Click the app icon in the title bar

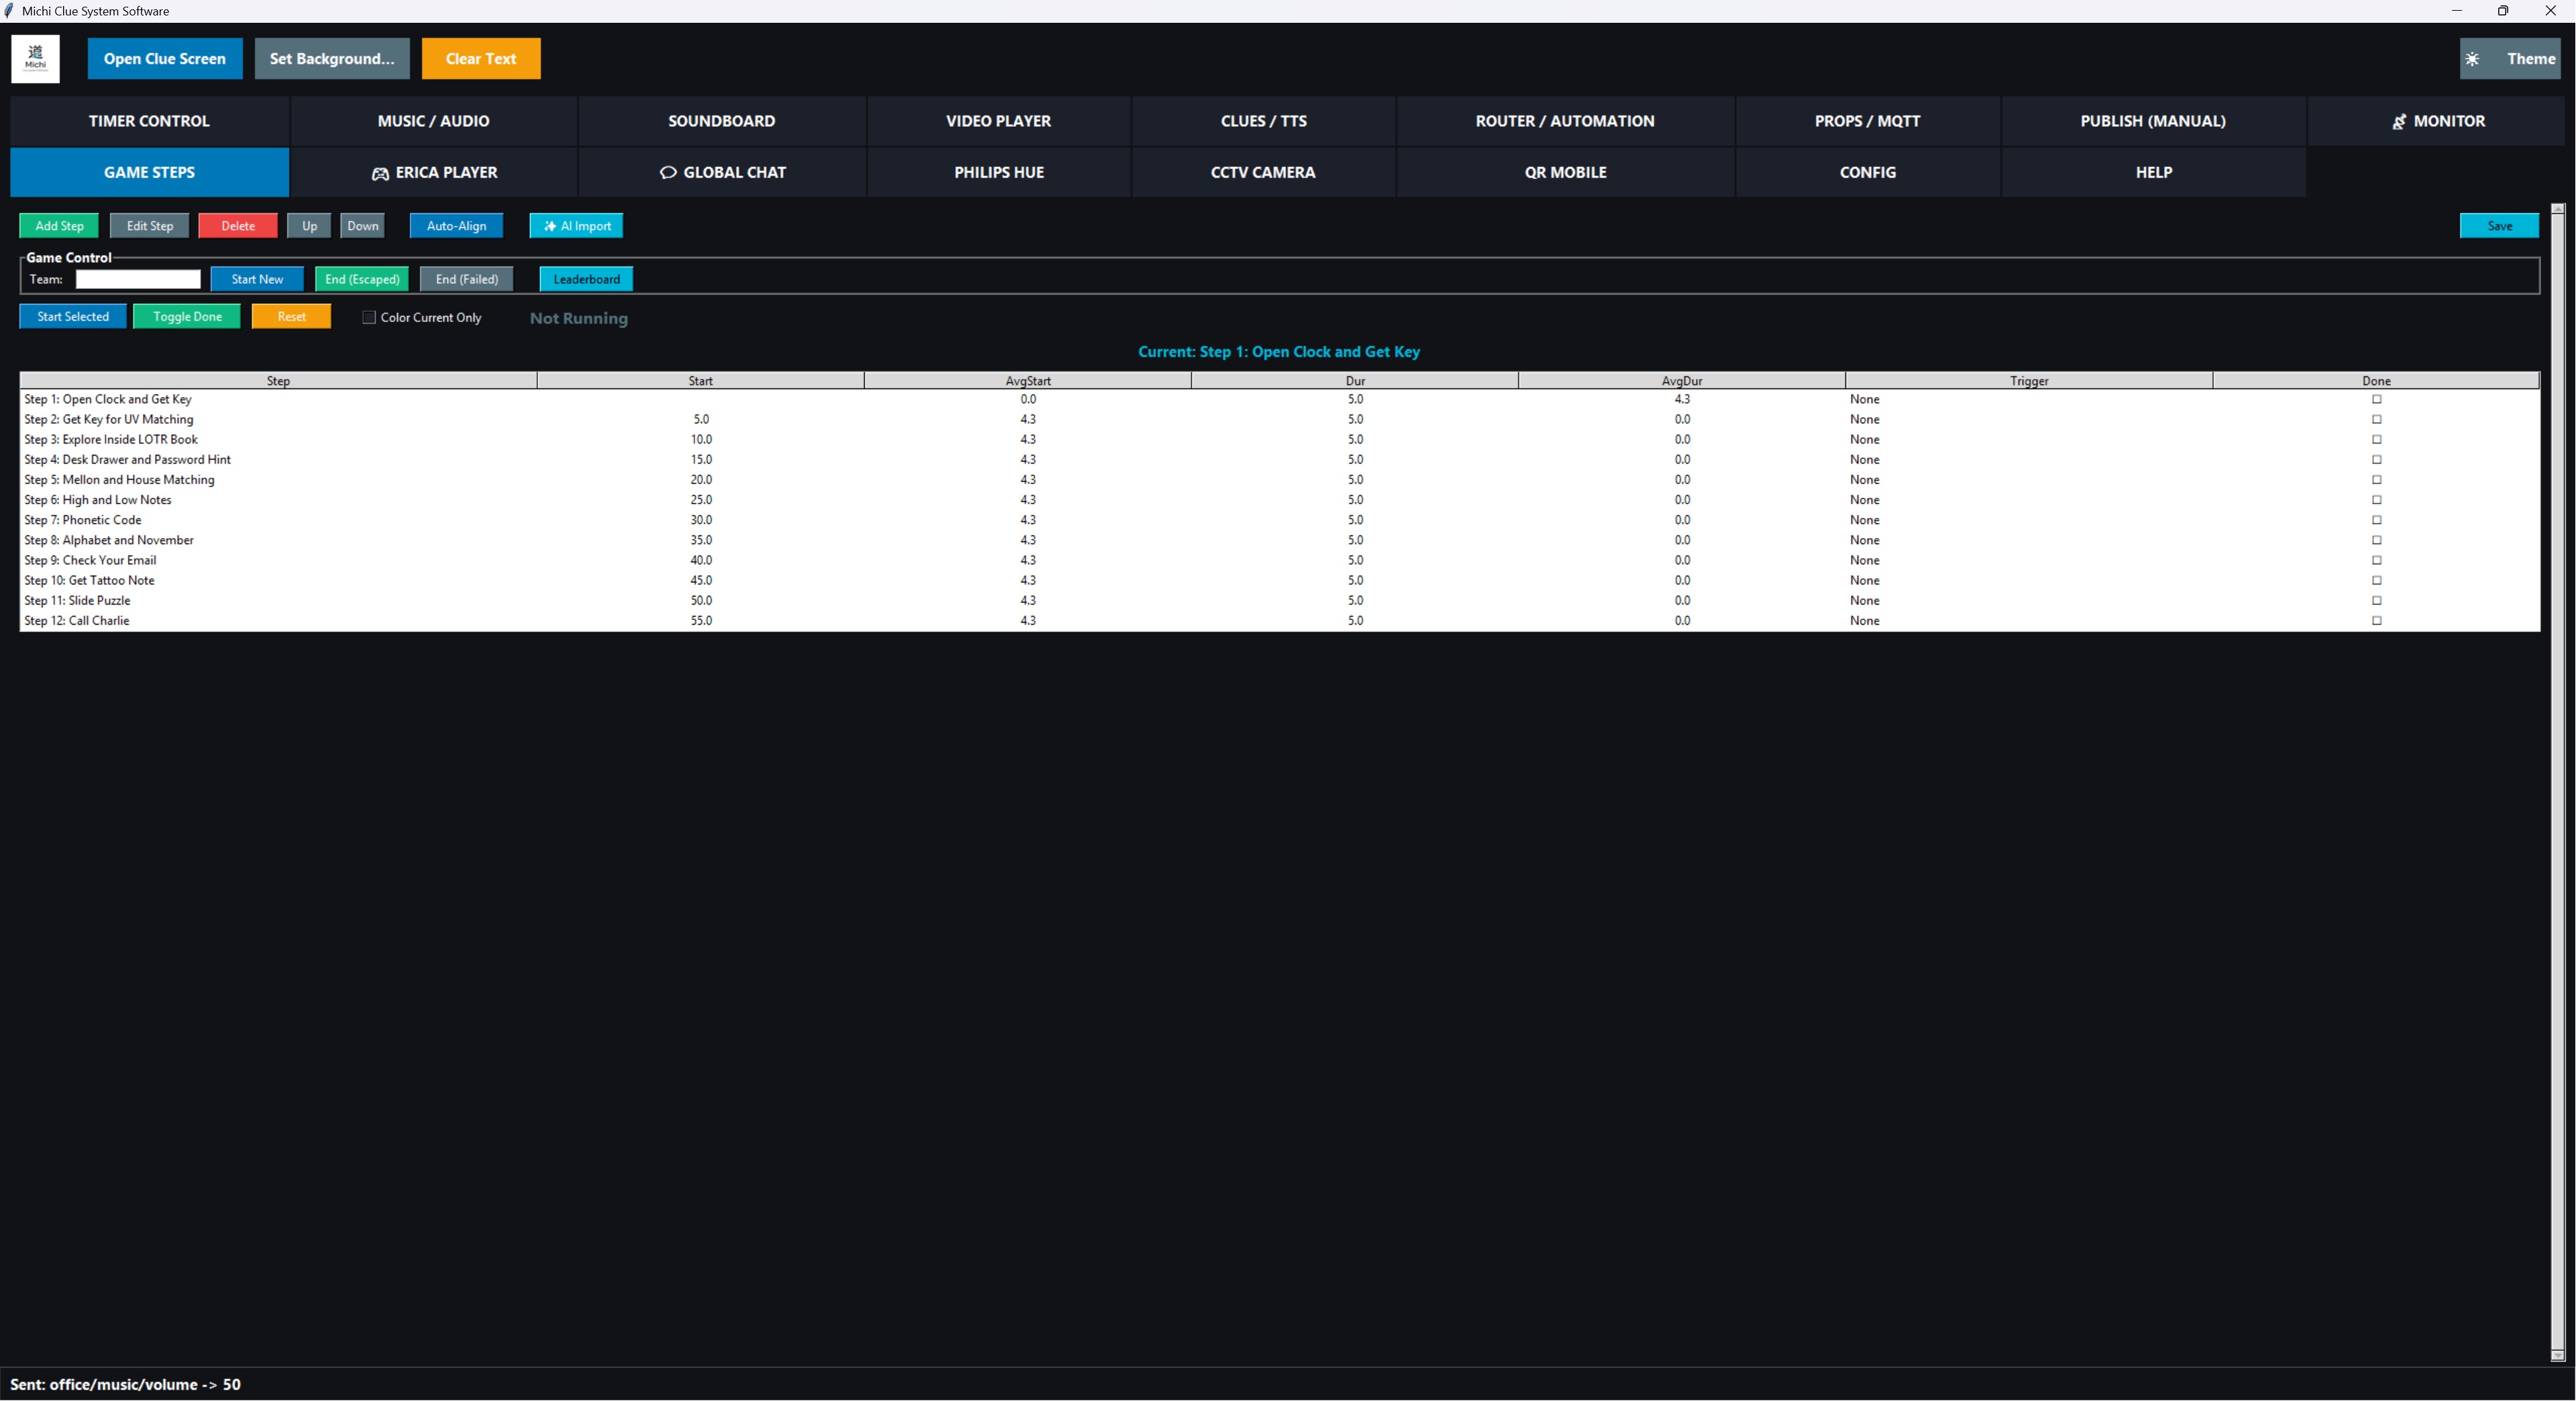[x=10, y=11]
